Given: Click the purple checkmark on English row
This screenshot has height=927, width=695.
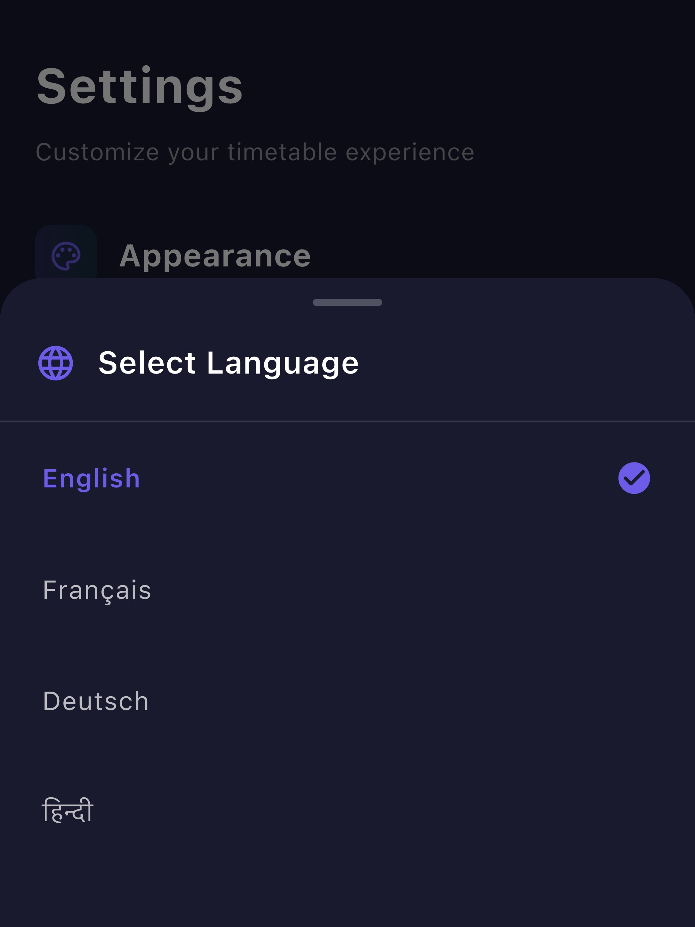Looking at the screenshot, I should click(634, 478).
